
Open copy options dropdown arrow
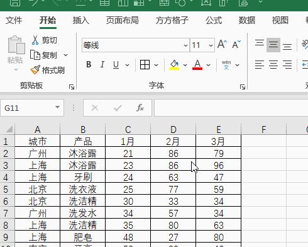pos(65,55)
